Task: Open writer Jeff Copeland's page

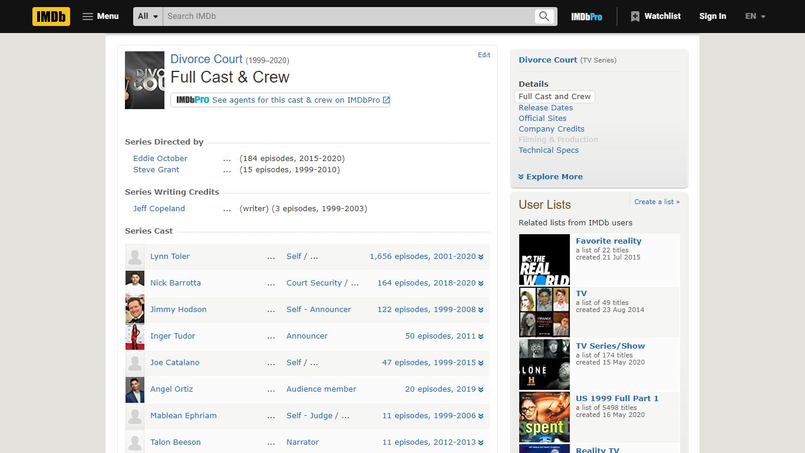Action: tap(159, 209)
